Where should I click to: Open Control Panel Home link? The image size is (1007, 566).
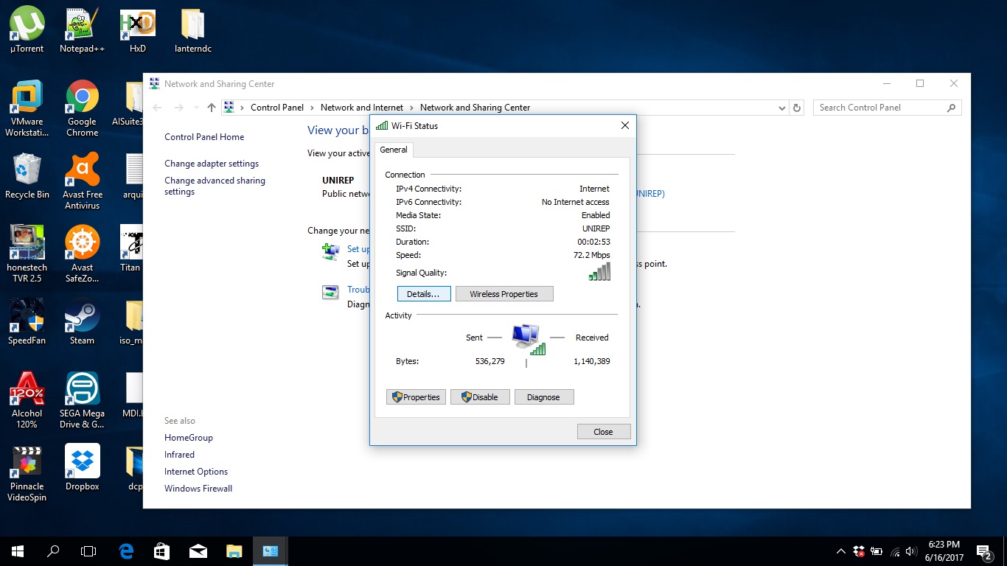pyautogui.click(x=204, y=137)
